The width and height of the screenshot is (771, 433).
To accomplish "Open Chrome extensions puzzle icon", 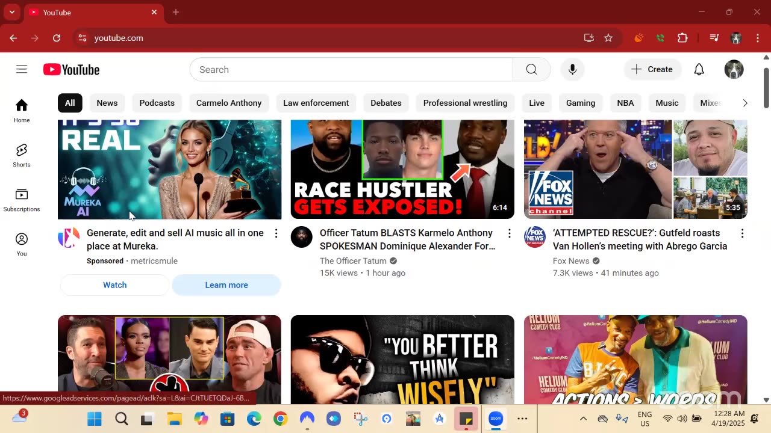I will point(682,38).
